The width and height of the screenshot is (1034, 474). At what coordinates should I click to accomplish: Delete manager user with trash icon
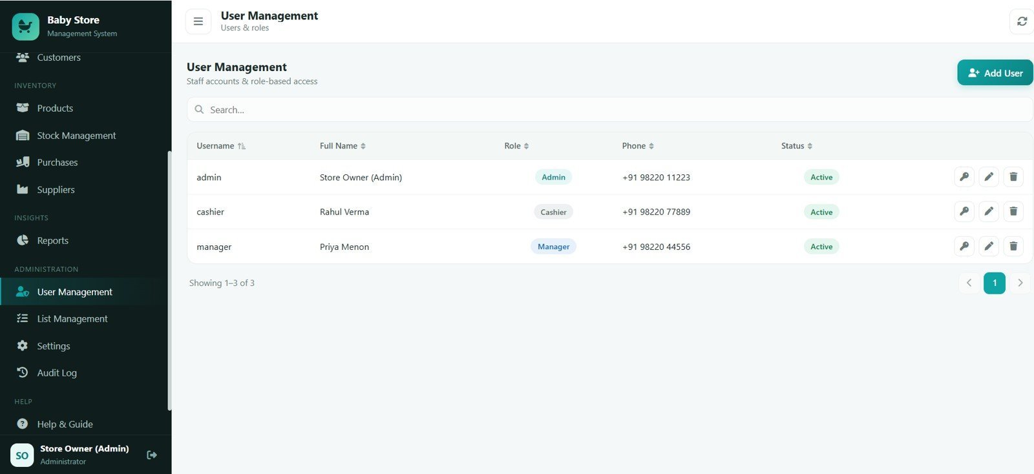point(1013,247)
